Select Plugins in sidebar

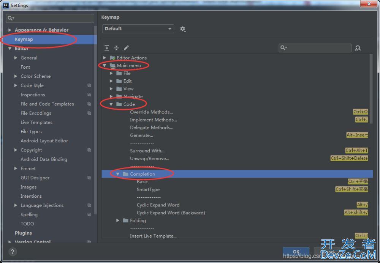coord(23,233)
